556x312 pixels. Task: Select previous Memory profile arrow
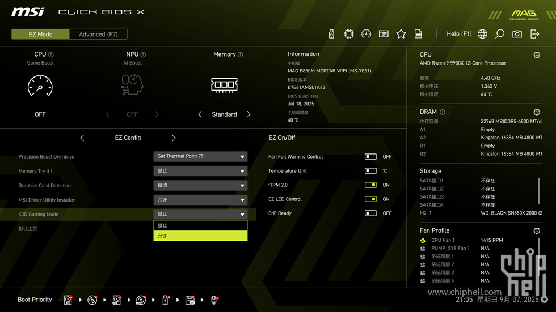(x=200, y=114)
